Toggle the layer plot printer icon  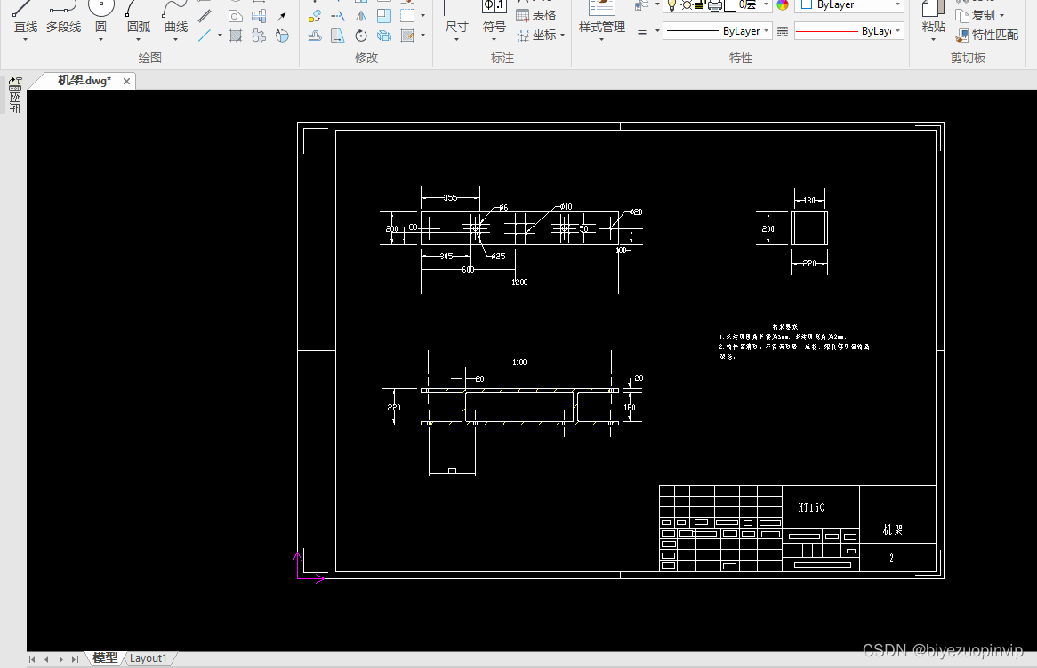(x=714, y=5)
